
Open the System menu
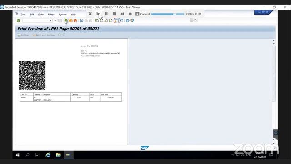point(63,15)
